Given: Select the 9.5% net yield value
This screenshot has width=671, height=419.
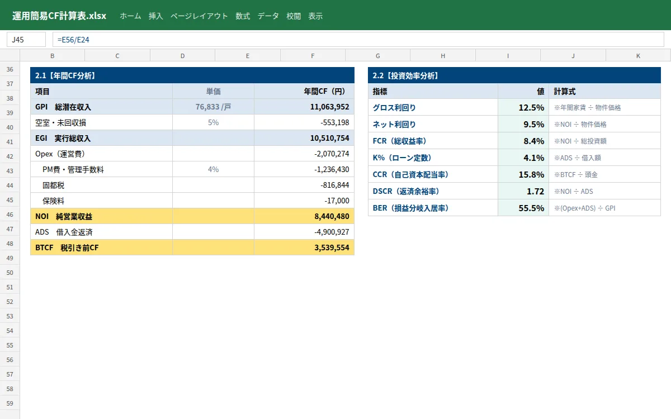Looking at the screenshot, I should click(x=523, y=124).
